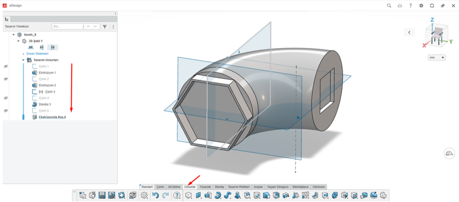This screenshot has width=459, height=202.
Task: Click the blue rollback bar handle
Action: click(x=23, y=117)
